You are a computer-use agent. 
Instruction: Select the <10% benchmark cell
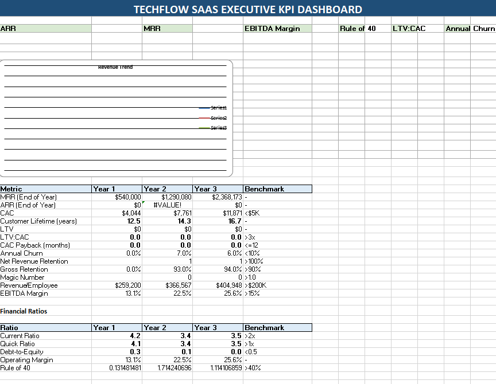pos(277,253)
